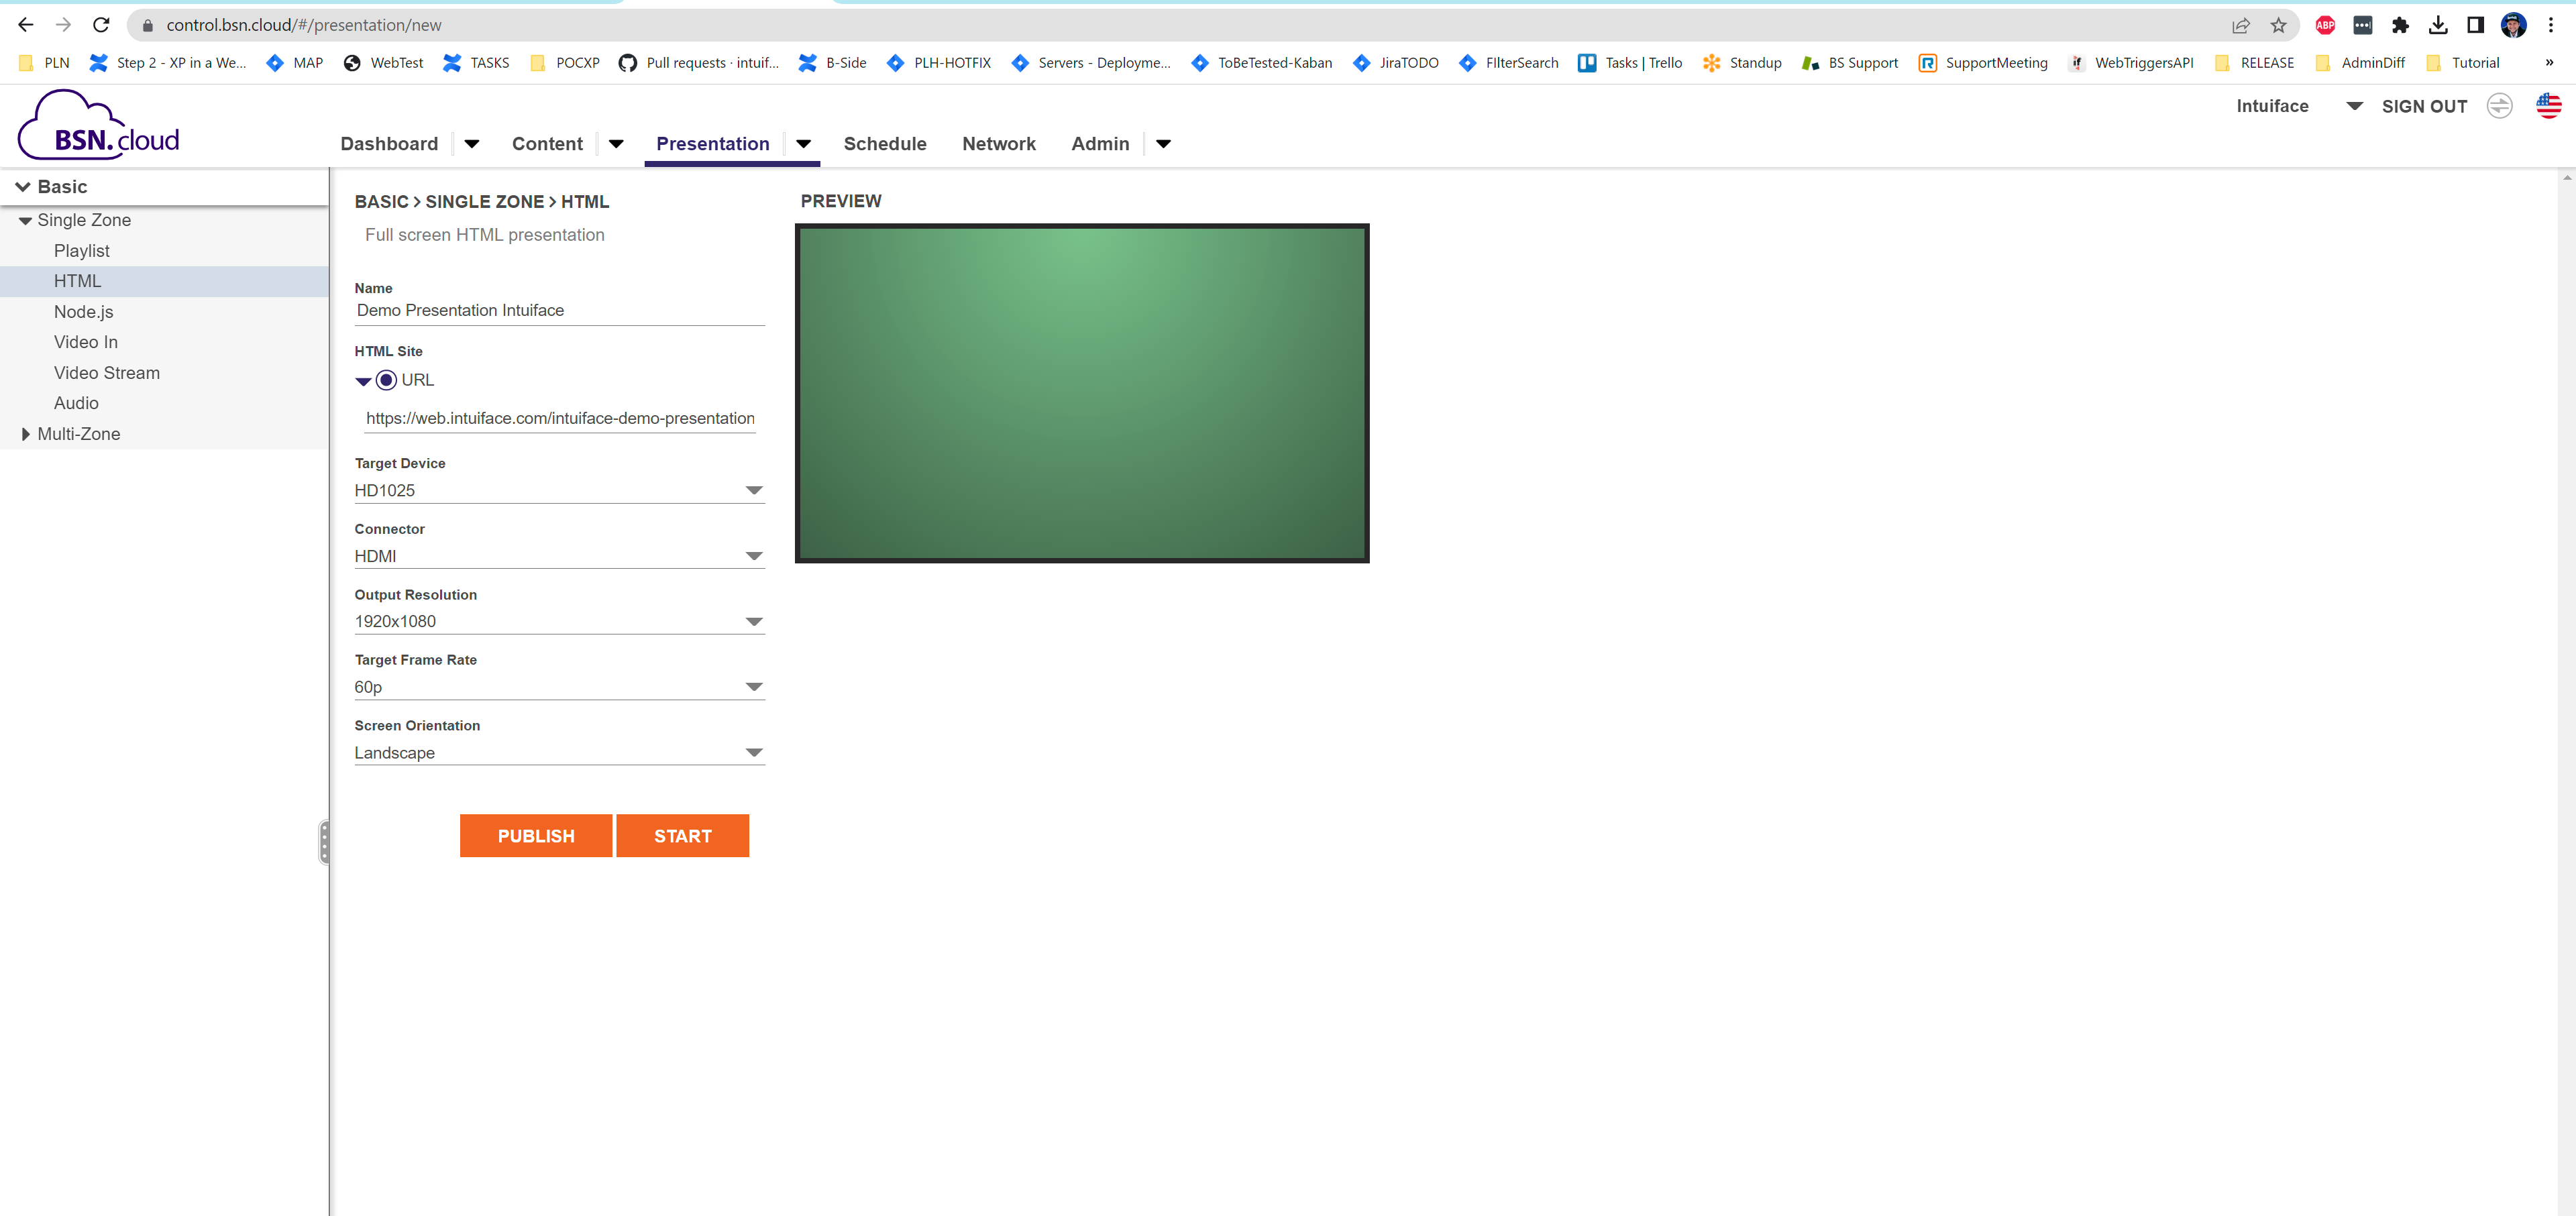Click the HTML Site URL input field
This screenshot has height=1216, width=2576.
click(x=560, y=418)
